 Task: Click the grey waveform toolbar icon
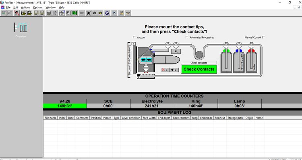(x=82, y=13)
